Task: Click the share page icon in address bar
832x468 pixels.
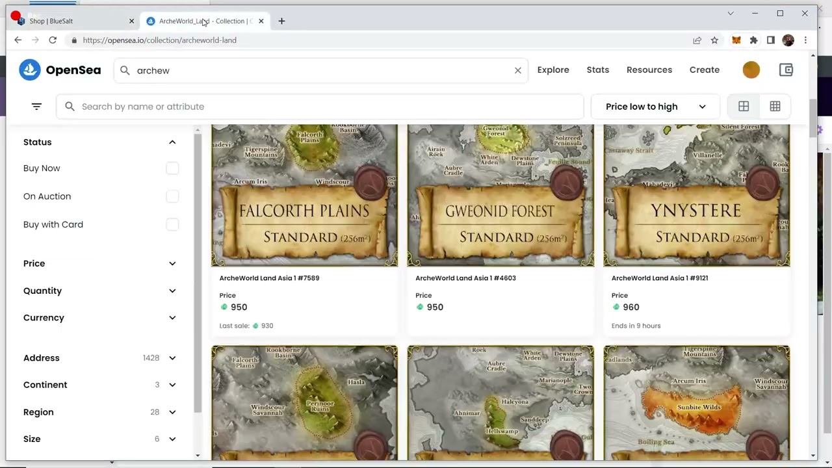Action: (697, 40)
